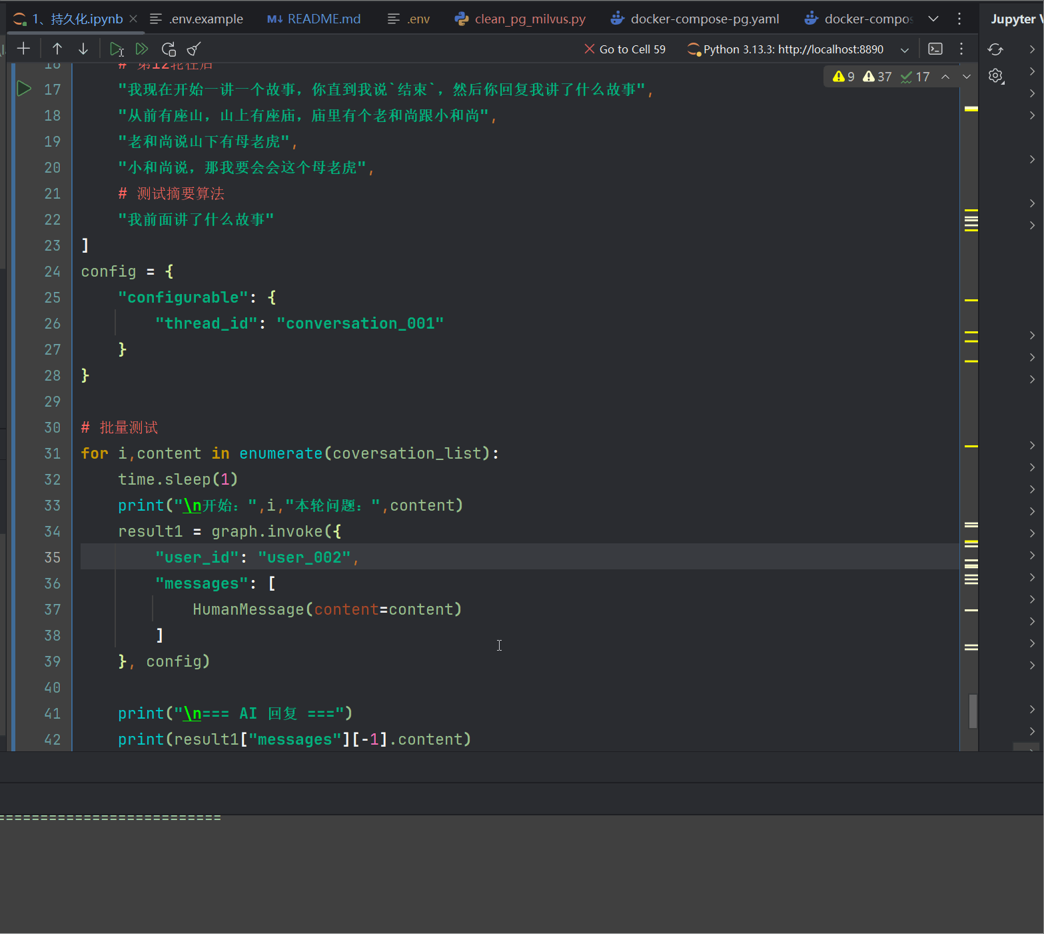The height and width of the screenshot is (934, 1044).
Task: Click the typo count 17 checkmark icon
Action: tap(915, 77)
